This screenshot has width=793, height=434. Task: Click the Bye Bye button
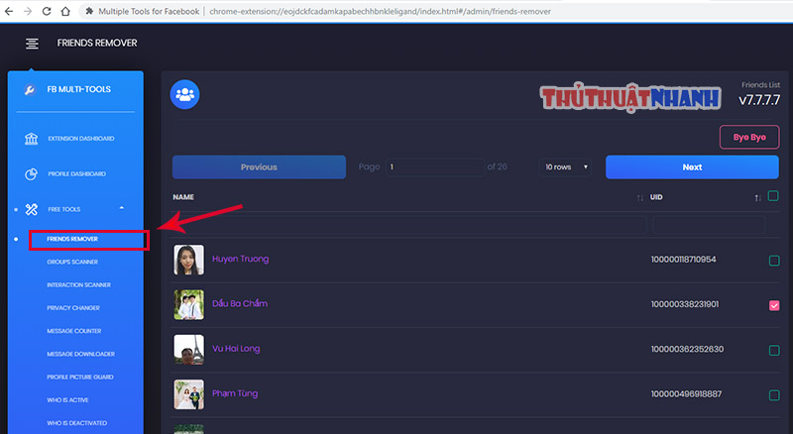tap(749, 137)
